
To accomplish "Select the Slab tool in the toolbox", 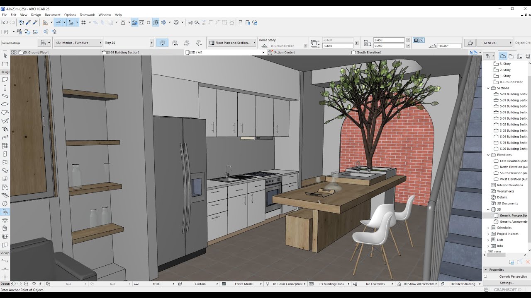I will [x=5, y=104].
